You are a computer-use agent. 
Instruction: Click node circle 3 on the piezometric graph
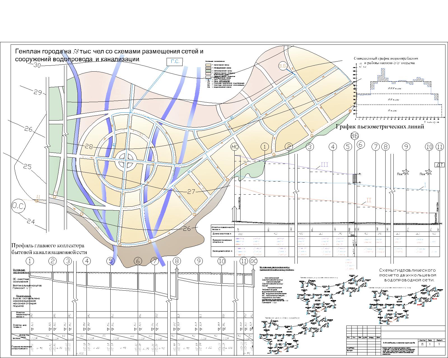click(309, 147)
